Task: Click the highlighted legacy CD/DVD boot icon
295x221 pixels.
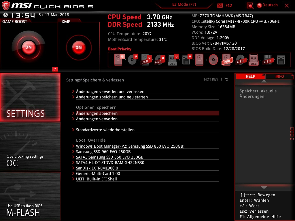Action: [213, 60]
